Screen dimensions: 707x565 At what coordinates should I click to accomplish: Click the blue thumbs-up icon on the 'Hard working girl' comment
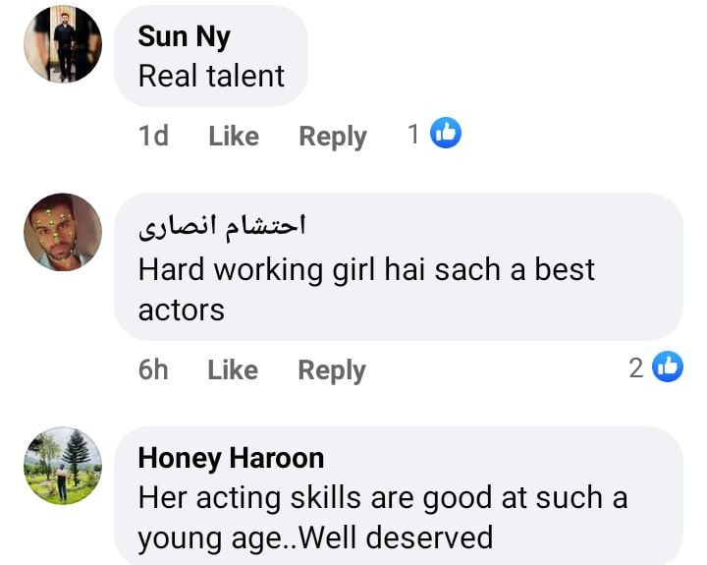coord(668,367)
